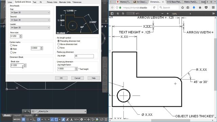Open the PDF viewer tools double-chevron menu

[x=213, y=14]
